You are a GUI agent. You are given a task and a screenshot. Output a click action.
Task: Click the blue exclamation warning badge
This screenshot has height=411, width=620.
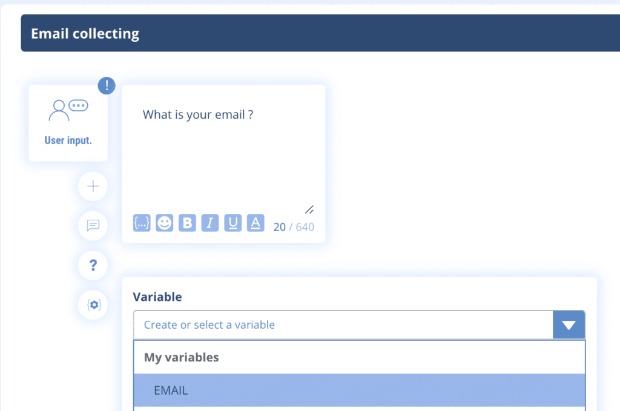point(107,85)
